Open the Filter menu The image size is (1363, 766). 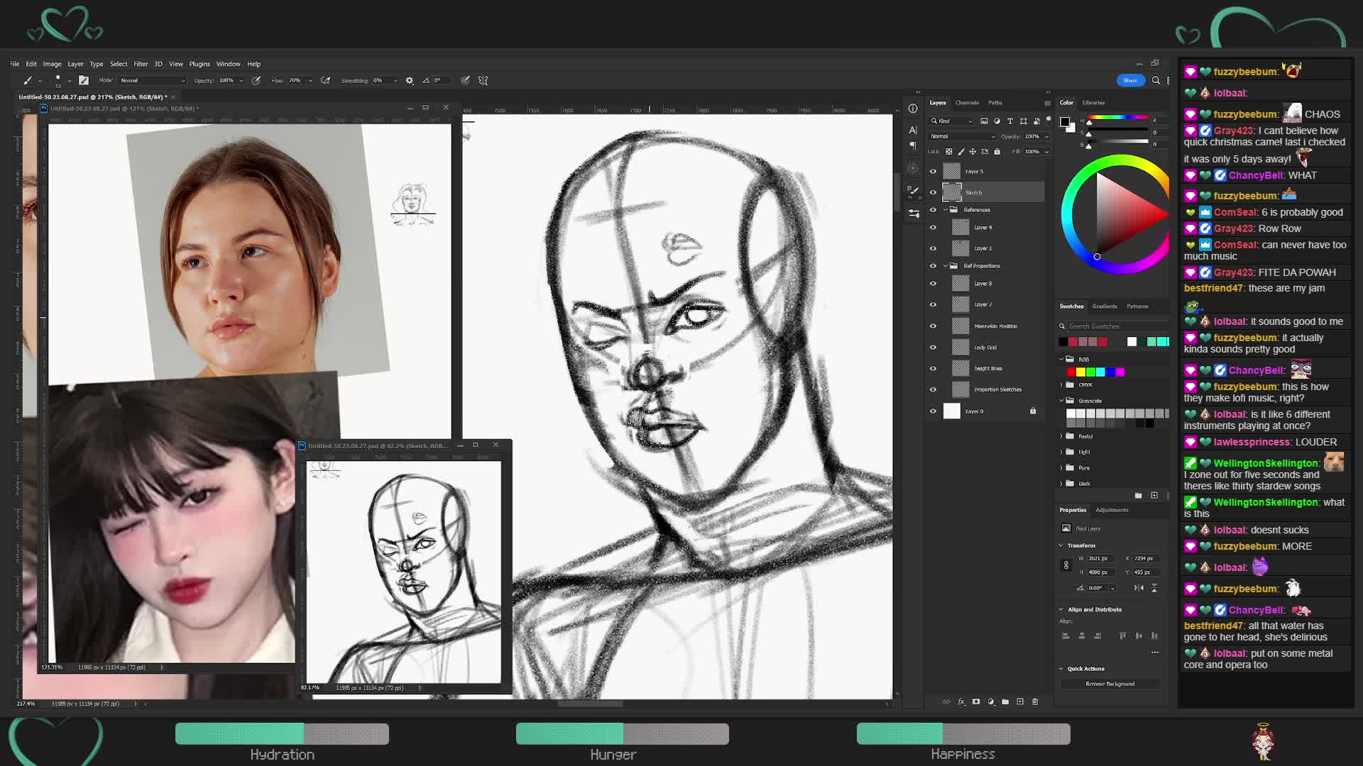tap(141, 64)
